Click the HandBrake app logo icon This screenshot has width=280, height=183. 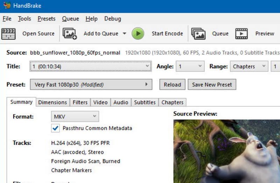tap(7, 5)
